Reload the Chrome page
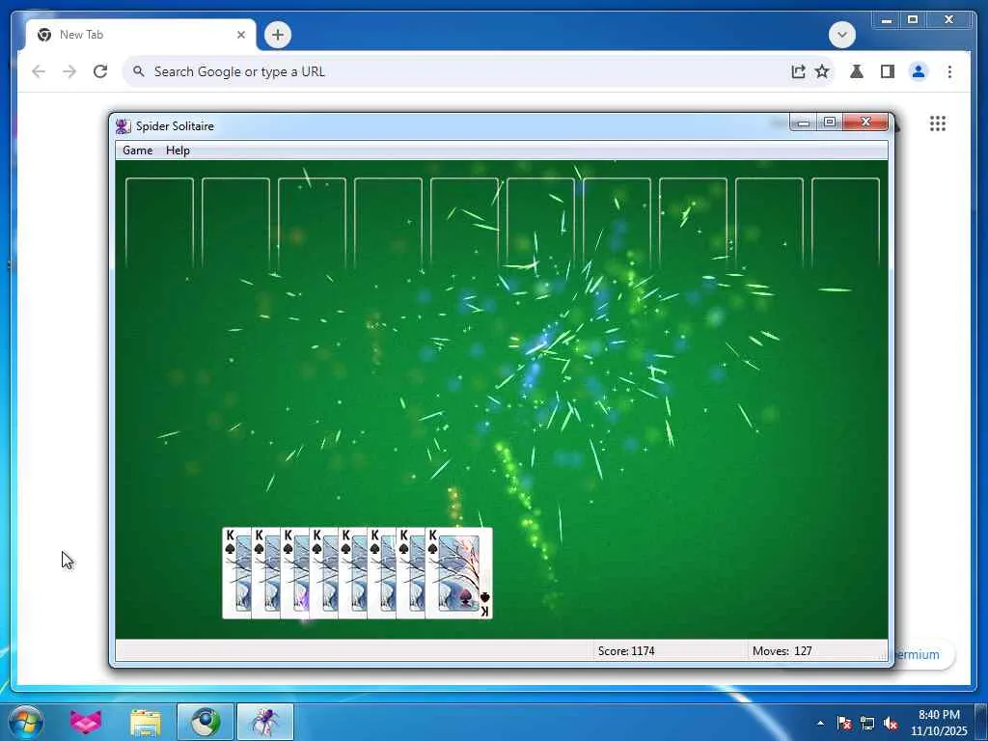Viewport: 988px width, 741px height. click(x=100, y=71)
